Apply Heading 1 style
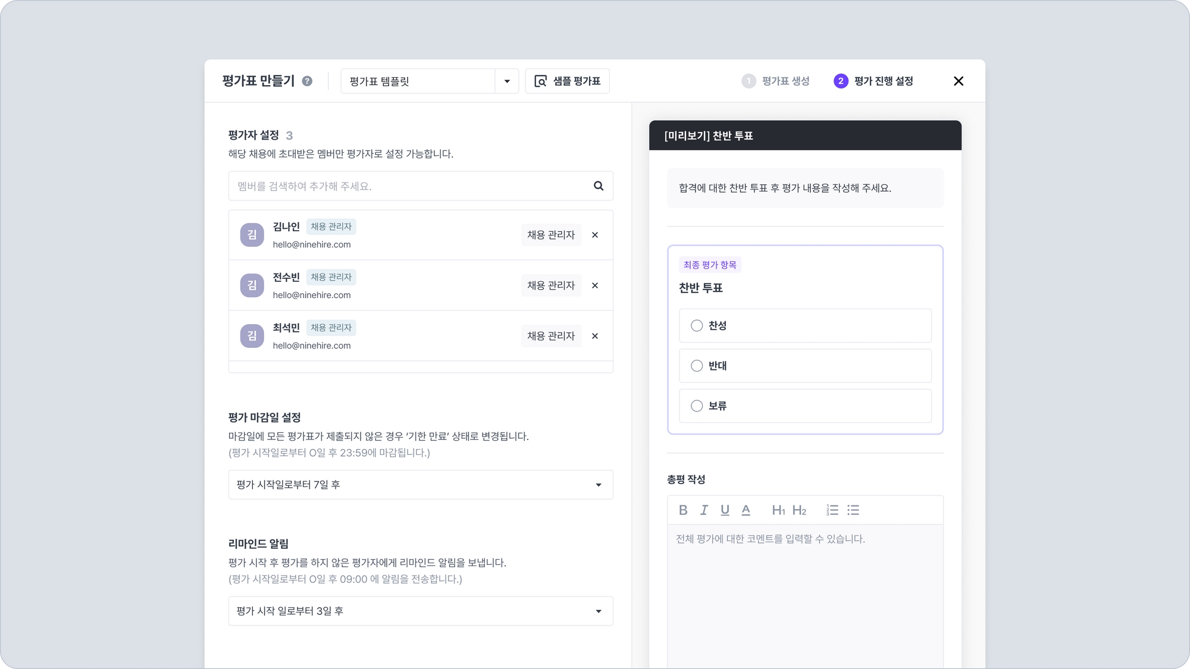Screen dimensions: 1190x669 pyautogui.click(x=778, y=510)
